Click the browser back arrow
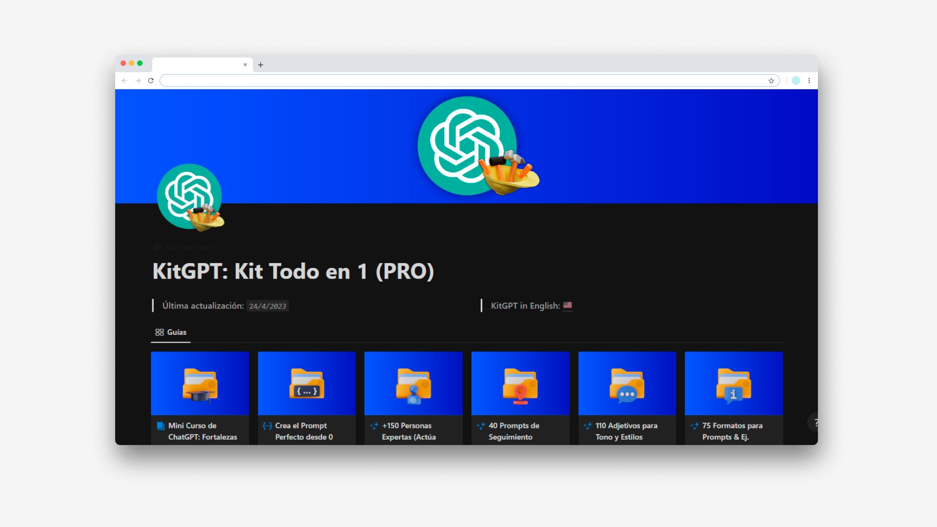 click(124, 81)
